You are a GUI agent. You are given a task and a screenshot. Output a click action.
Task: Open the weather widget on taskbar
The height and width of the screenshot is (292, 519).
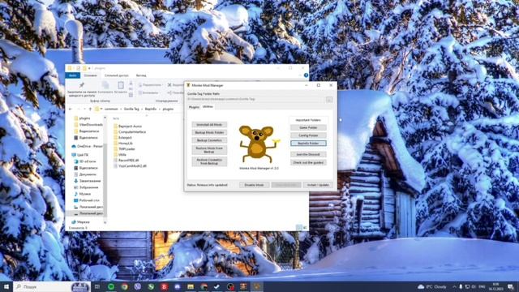coord(432,286)
